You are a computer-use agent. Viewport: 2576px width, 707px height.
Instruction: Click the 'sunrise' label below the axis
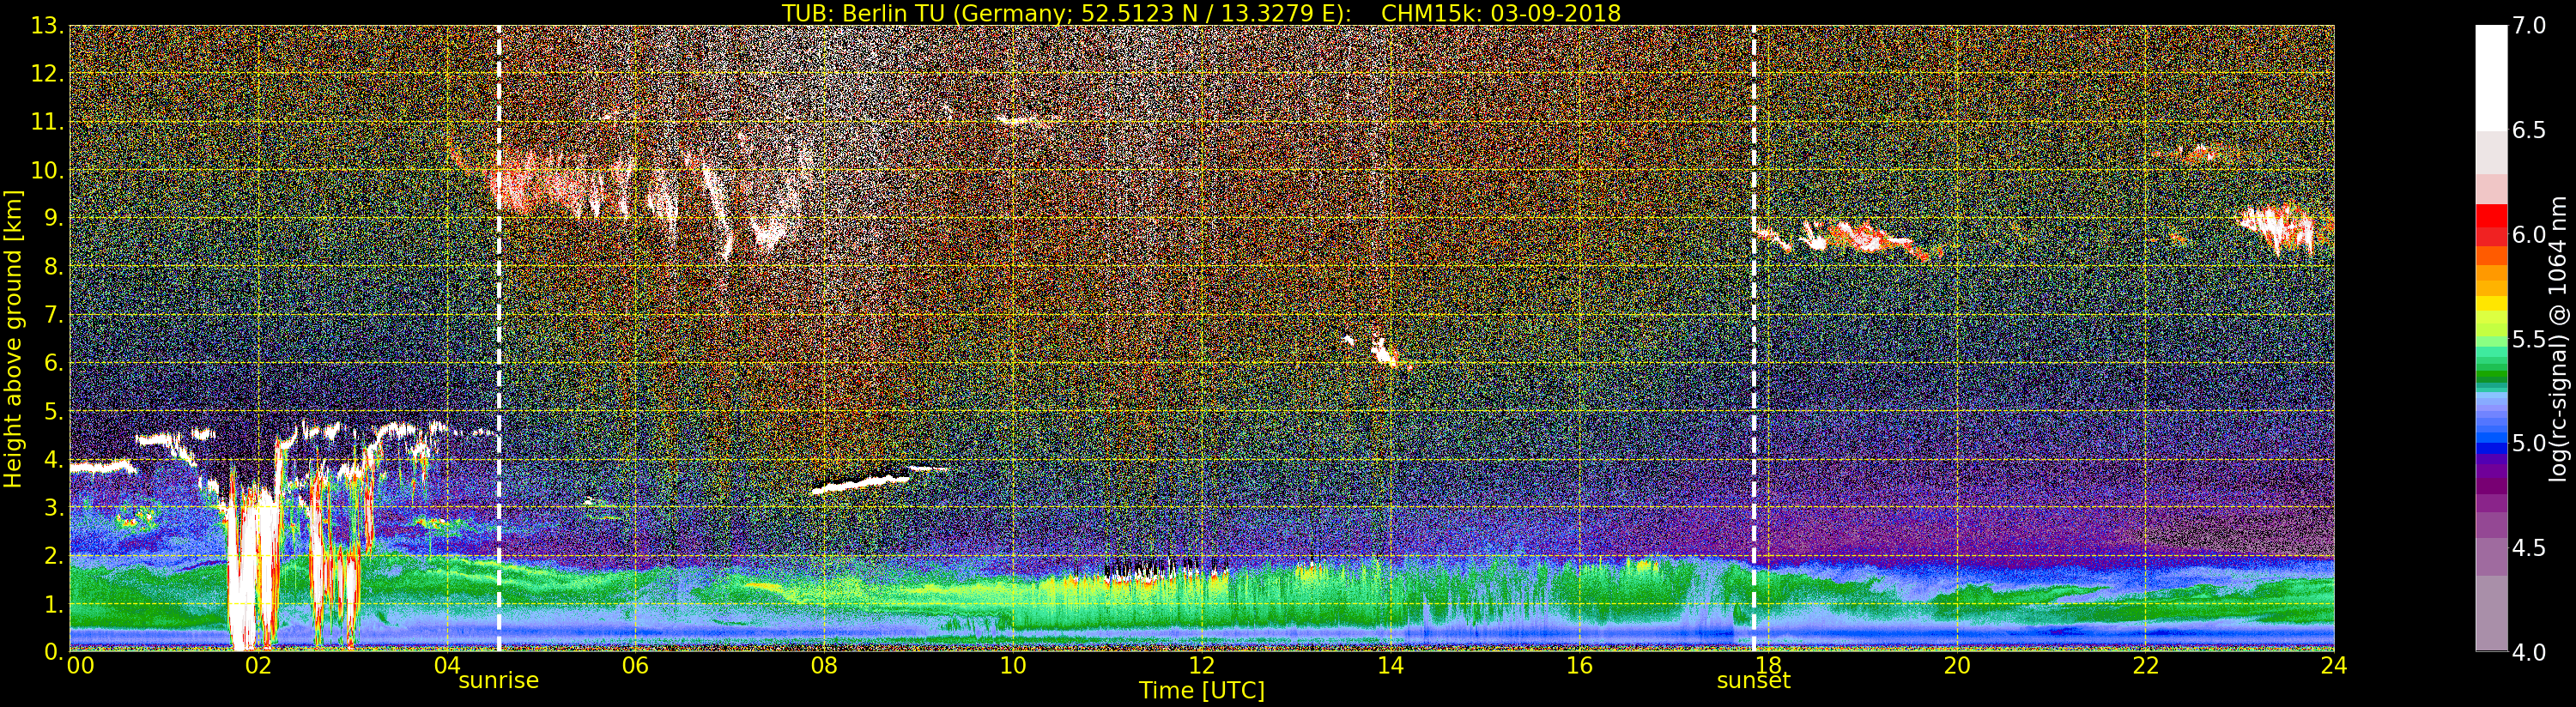[498, 681]
